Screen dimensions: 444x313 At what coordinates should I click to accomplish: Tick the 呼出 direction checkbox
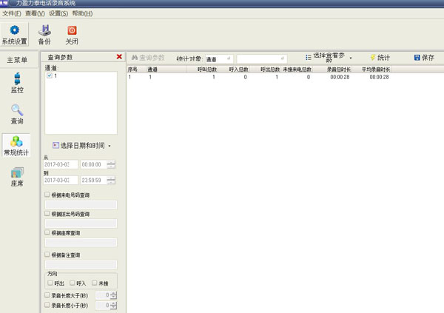[x=50, y=283]
